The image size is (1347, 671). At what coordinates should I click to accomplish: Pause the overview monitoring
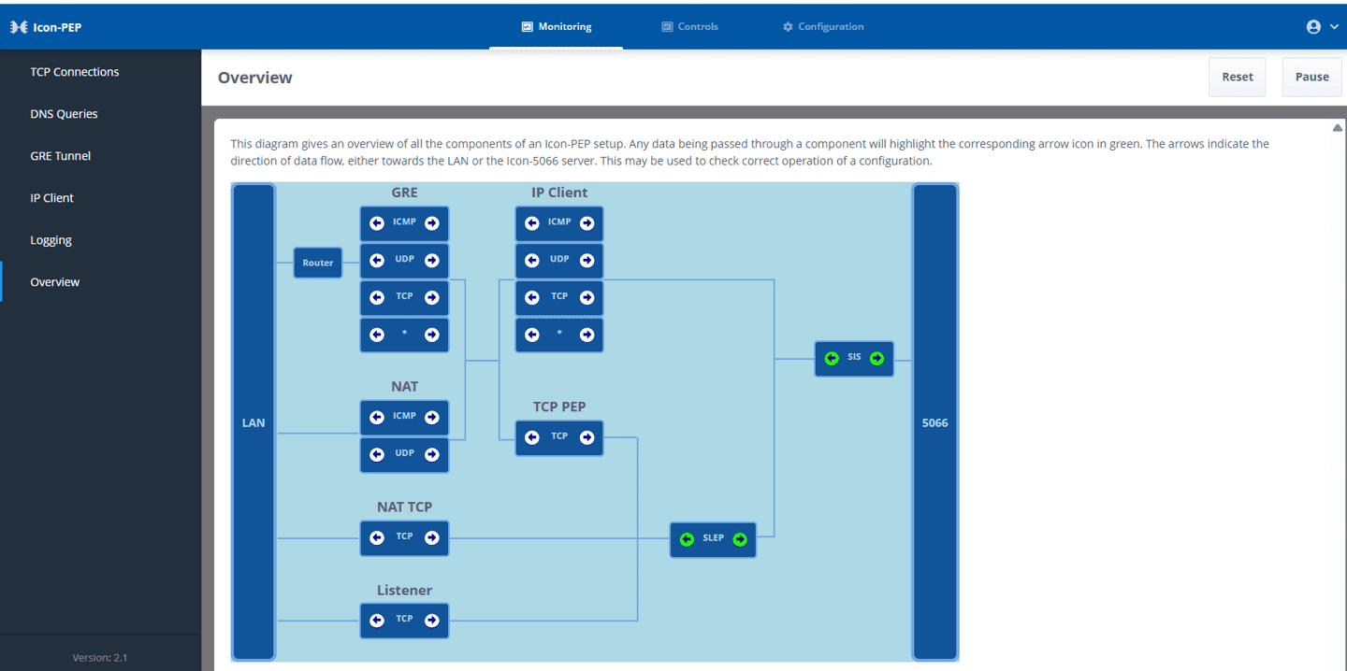pos(1311,78)
